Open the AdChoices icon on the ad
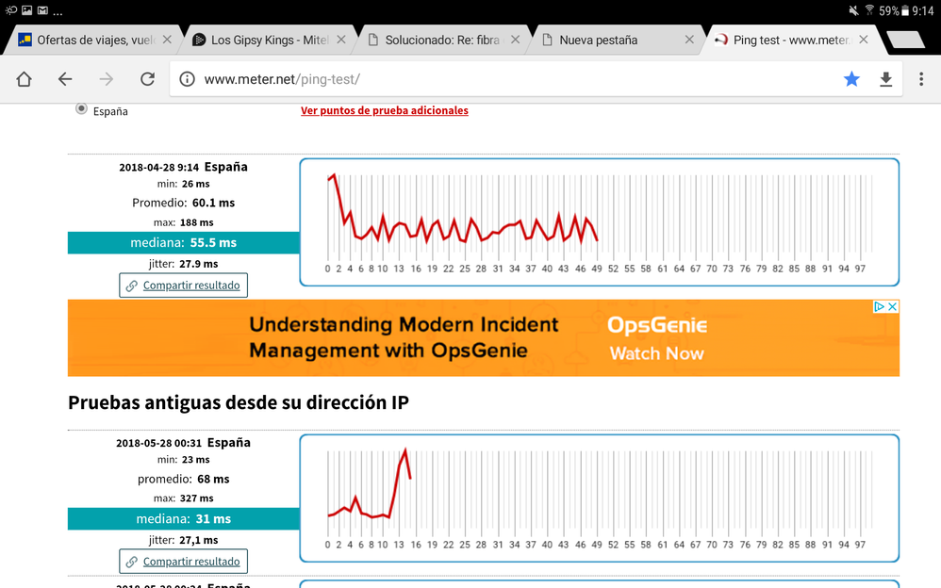This screenshot has width=941, height=588. click(x=879, y=307)
